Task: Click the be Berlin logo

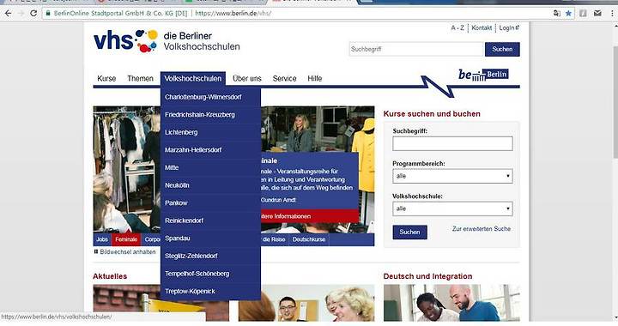Action: coord(483,75)
